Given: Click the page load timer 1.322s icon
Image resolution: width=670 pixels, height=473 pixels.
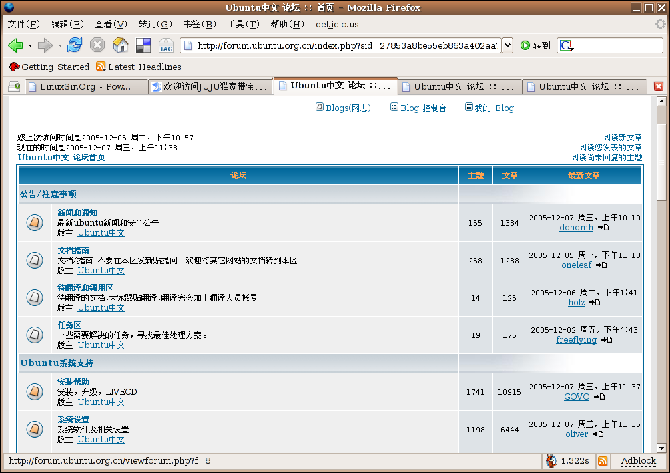Looking at the screenshot, I should [551, 461].
